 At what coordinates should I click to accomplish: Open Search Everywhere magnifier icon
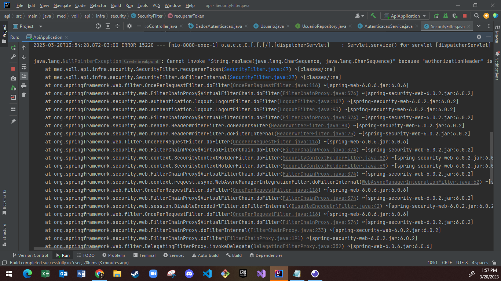(x=476, y=16)
